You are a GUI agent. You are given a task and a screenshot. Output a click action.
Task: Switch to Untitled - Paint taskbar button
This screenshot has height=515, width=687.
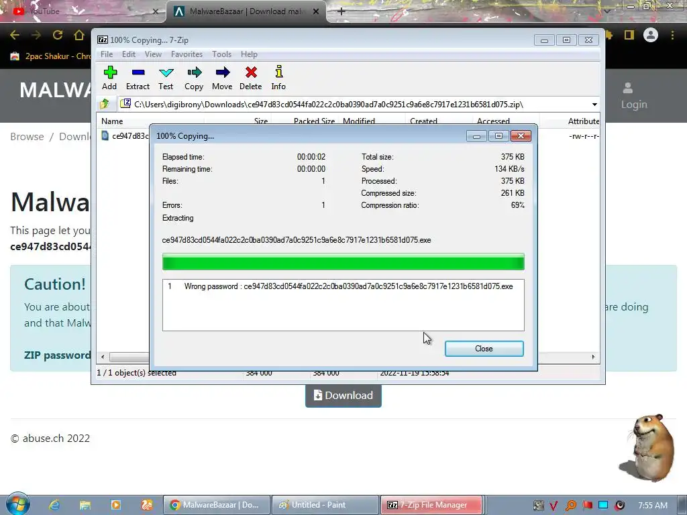(x=325, y=505)
